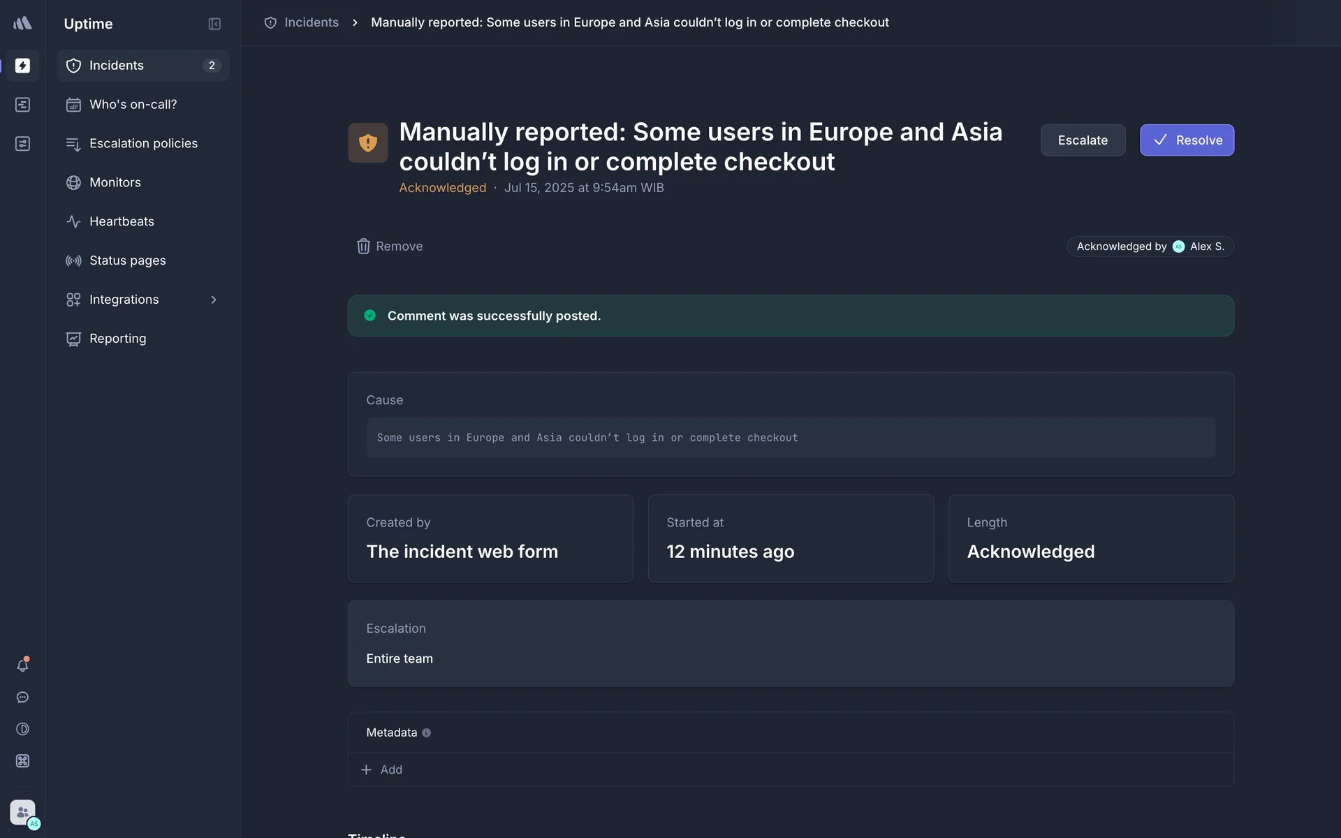Click the Resolve button
This screenshot has height=838, width=1341.
click(1187, 140)
